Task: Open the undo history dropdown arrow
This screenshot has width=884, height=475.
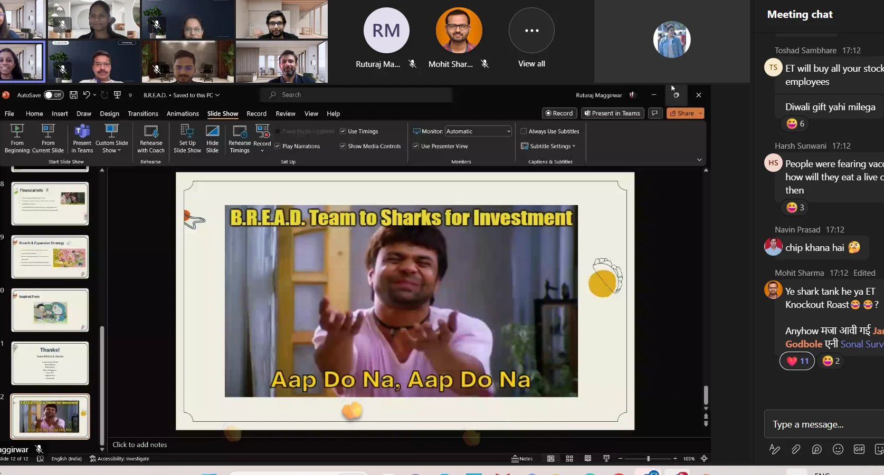Action: (x=94, y=95)
